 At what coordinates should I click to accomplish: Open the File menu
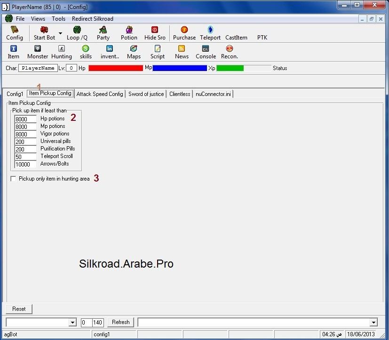click(x=20, y=19)
